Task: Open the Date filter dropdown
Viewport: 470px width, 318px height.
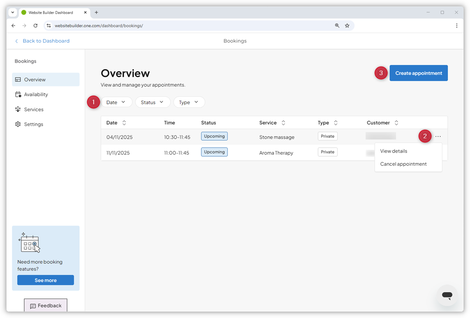Action: point(117,102)
